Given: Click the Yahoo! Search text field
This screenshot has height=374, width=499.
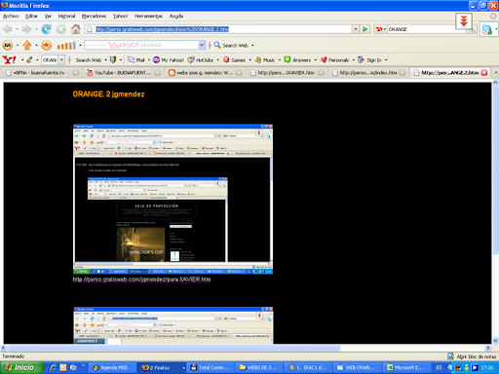Looking at the screenshot, I should point(141,45).
